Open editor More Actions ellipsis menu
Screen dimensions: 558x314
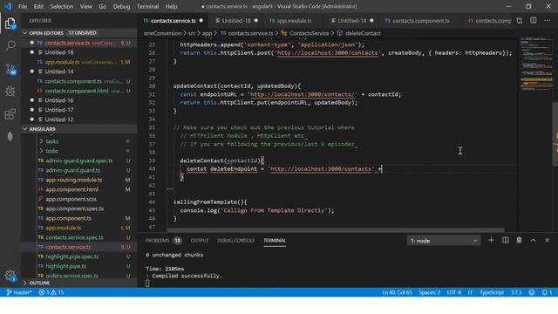point(548,21)
